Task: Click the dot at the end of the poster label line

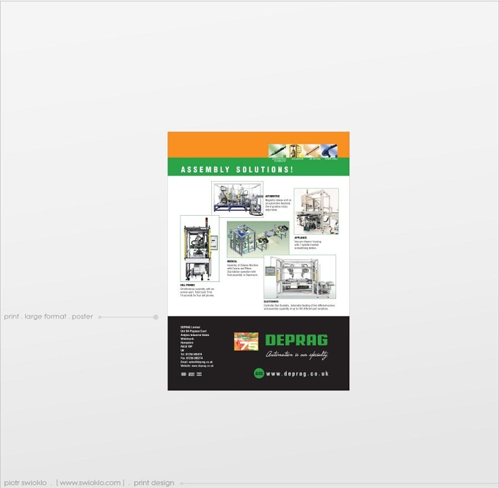Action: tap(156, 317)
